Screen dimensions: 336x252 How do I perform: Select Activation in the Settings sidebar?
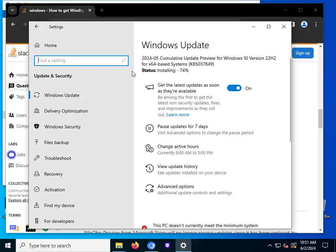tap(55, 190)
